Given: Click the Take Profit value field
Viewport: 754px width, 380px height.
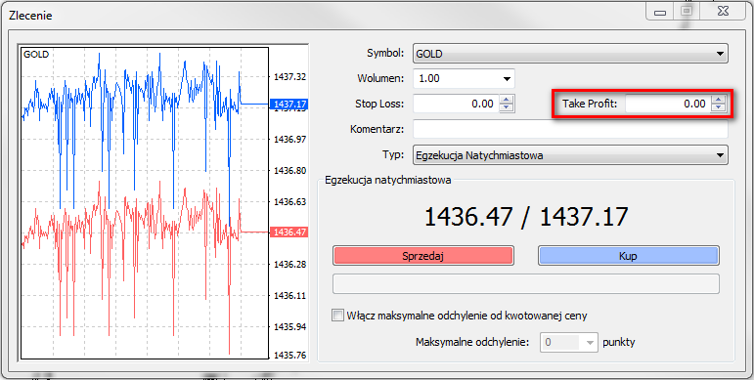Looking at the screenshot, I should (x=667, y=104).
